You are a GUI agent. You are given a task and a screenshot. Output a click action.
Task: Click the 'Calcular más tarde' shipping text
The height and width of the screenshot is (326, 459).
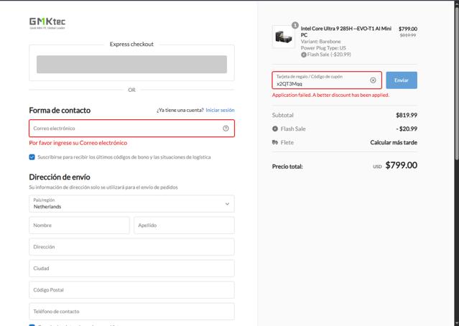pos(394,142)
